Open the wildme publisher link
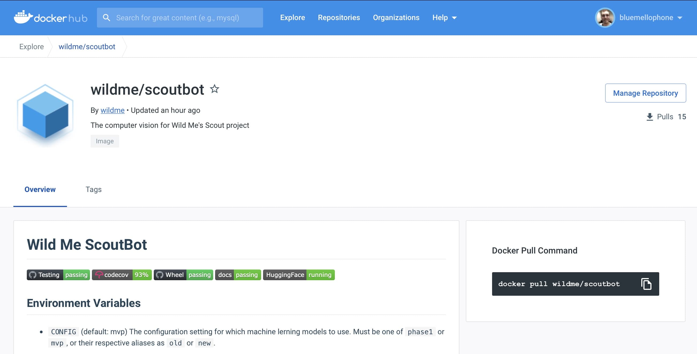This screenshot has width=697, height=354. point(113,110)
